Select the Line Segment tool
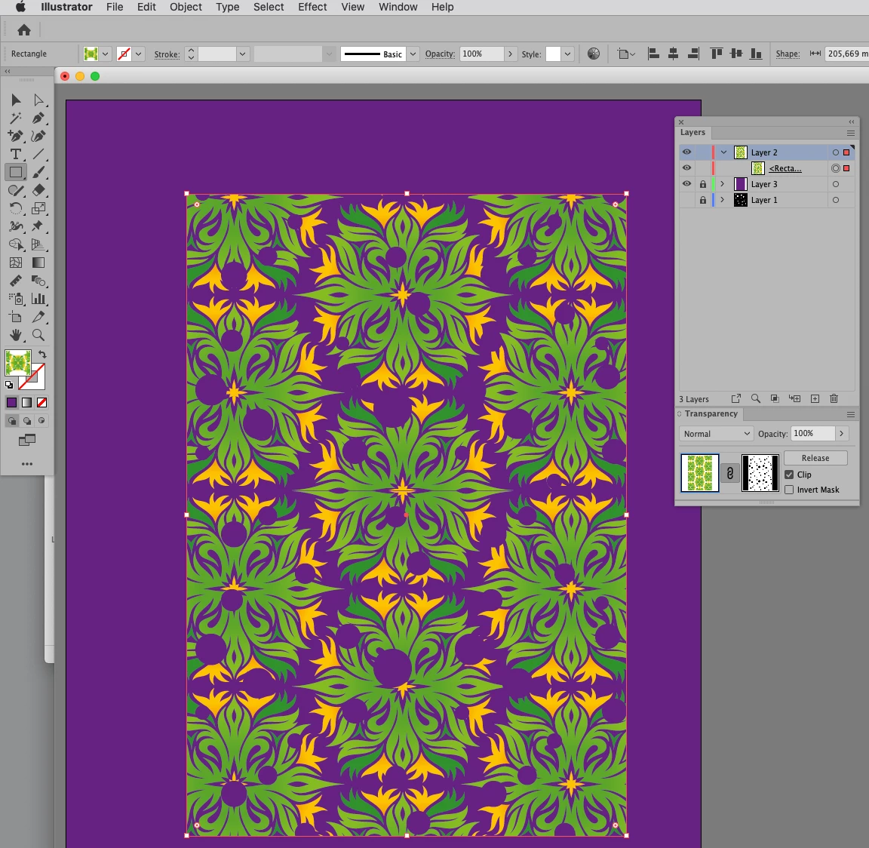869x848 pixels. (x=38, y=154)
